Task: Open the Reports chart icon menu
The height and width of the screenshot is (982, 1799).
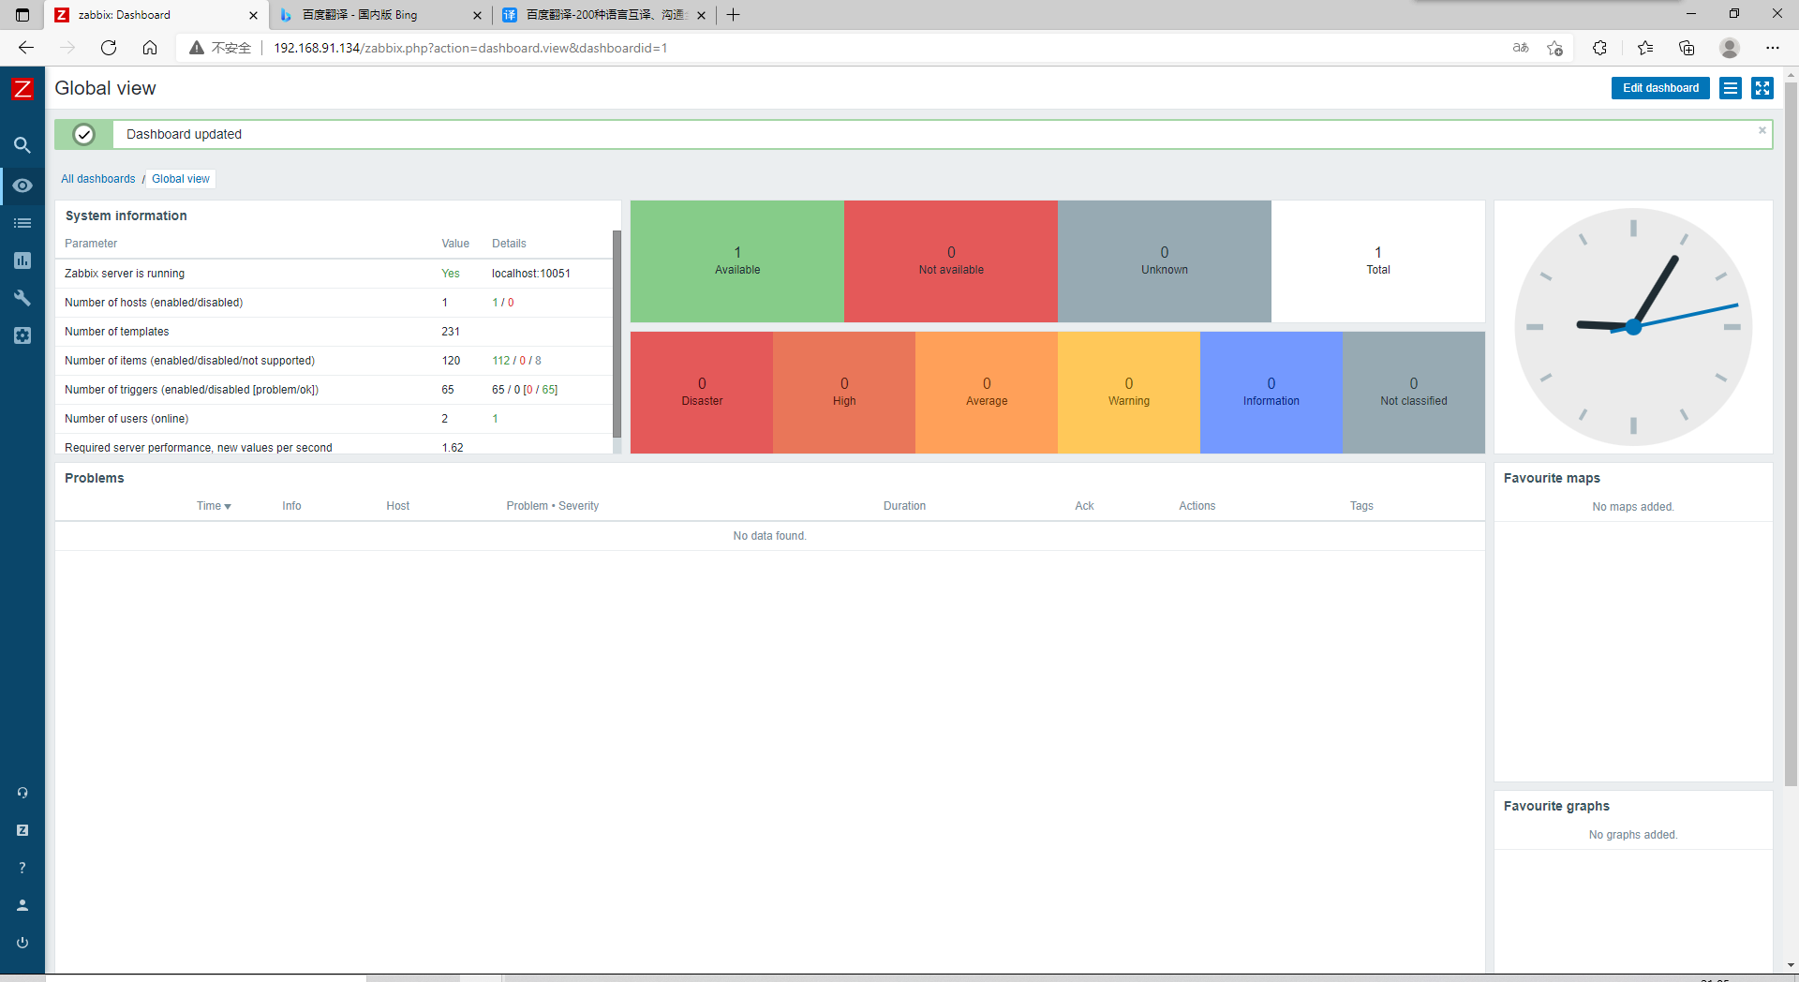Action: (22, 260)
